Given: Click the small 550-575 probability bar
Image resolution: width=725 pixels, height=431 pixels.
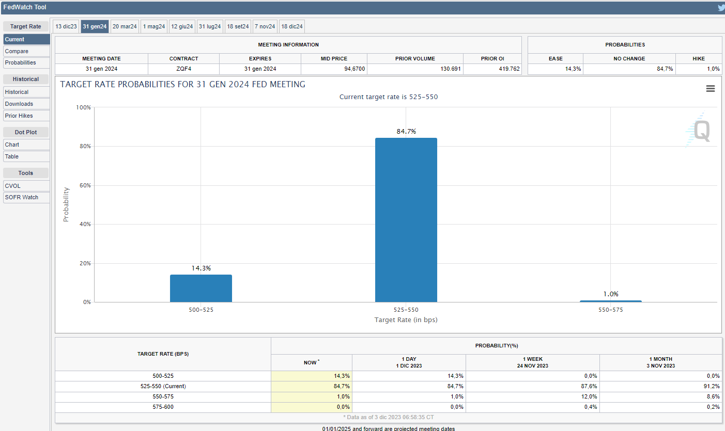Looking at the screenshot, I should (x=610, y=301).
